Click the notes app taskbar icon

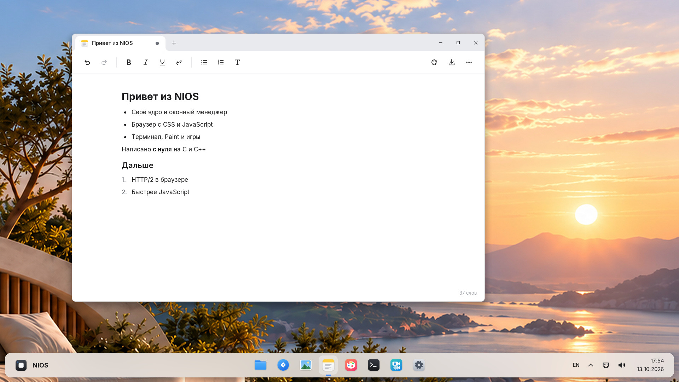(328, 365)
